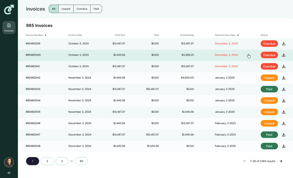
Task: Select the Overdue filter tab
Action: pyautogui.click(x=82, y=9)
